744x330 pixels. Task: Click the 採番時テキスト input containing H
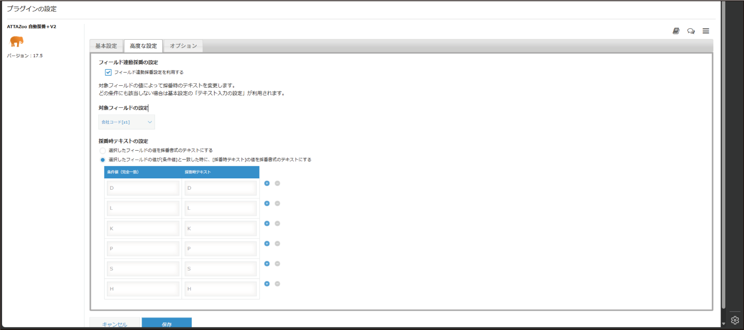tap(221, 289)
